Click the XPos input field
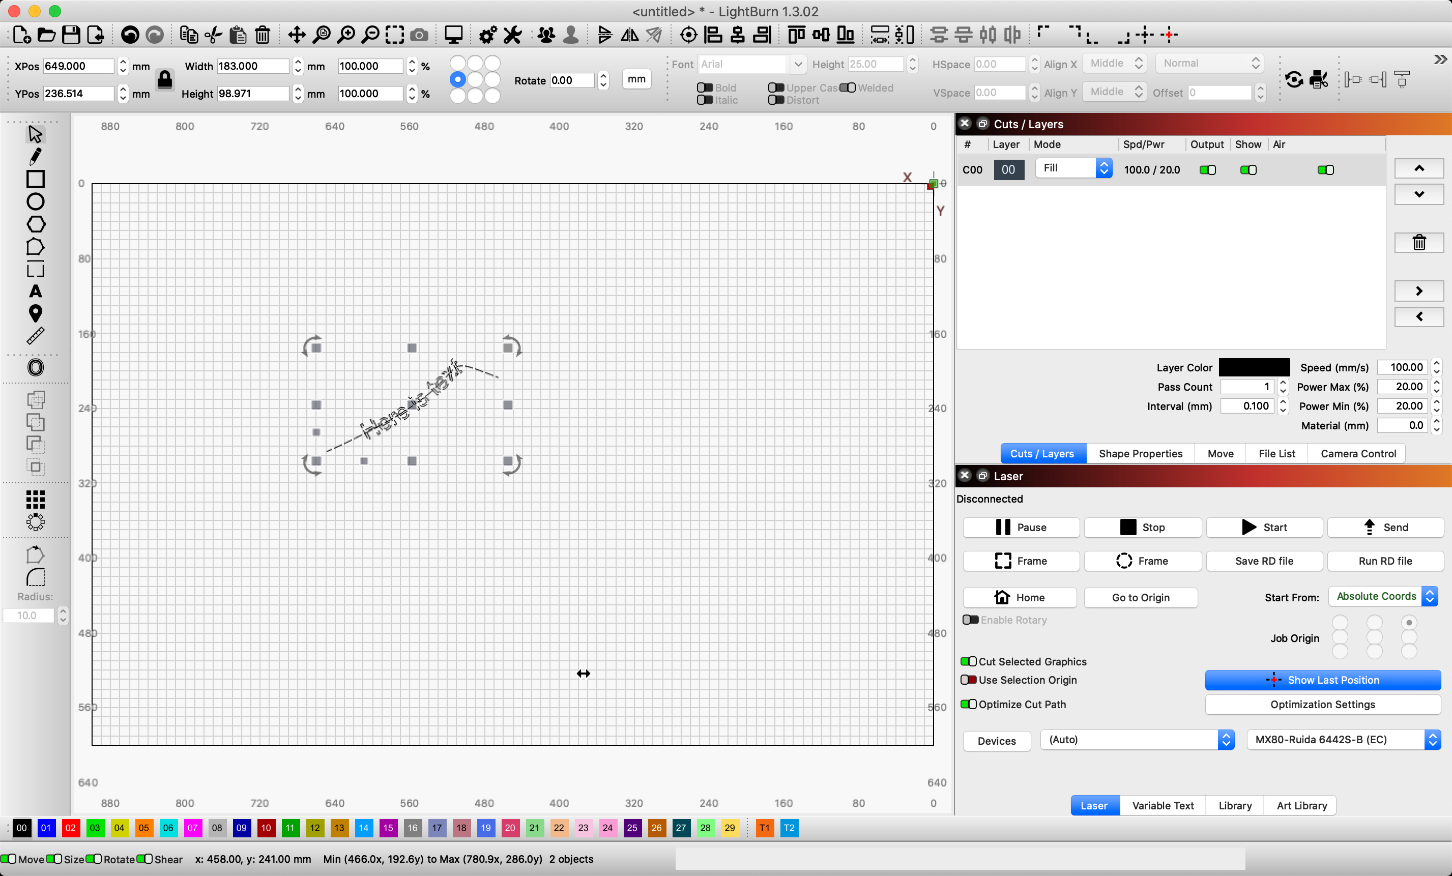This screenshot has width=1452, height=876. pos(78,66)
